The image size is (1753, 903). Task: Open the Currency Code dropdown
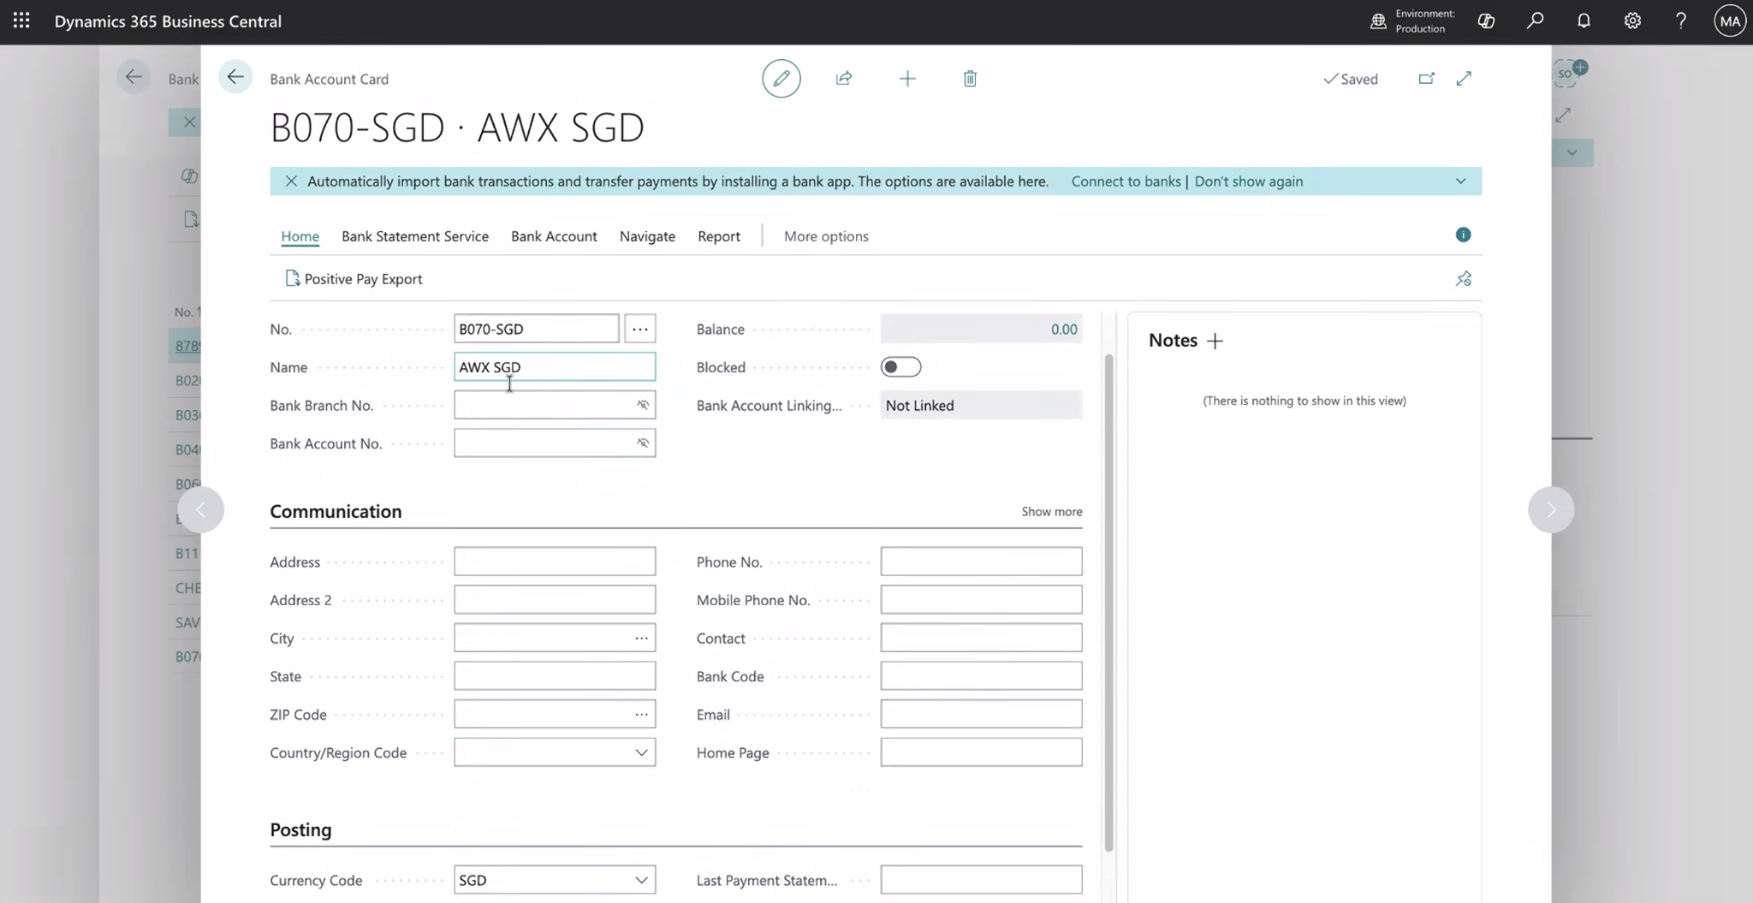click(641, 880)
